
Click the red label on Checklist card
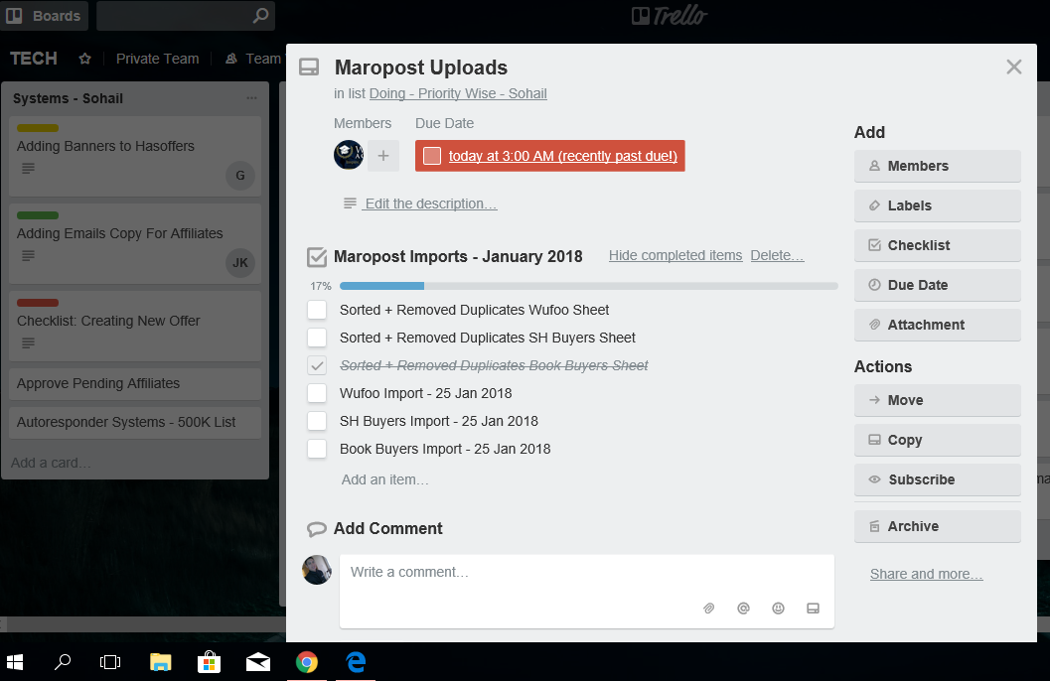tap(38, 303)
